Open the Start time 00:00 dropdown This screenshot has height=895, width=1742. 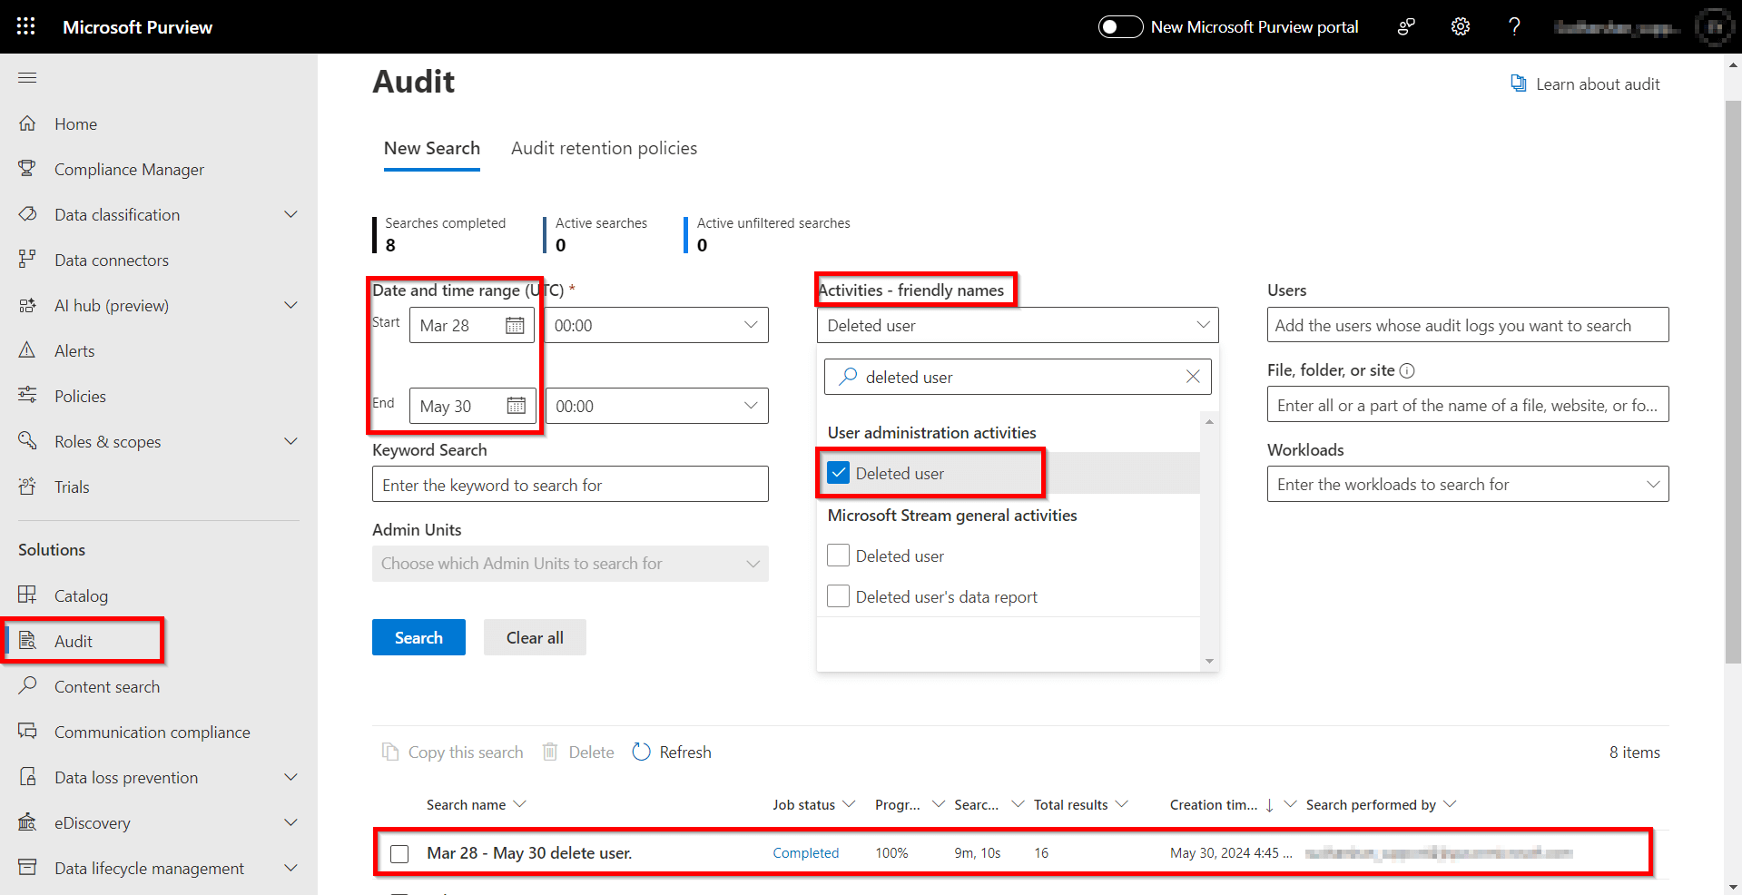[x=656, y=325]
